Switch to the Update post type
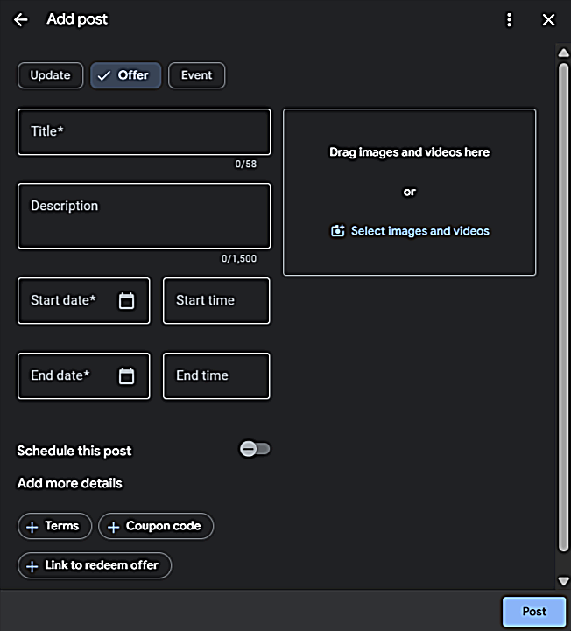 [50, 75]
